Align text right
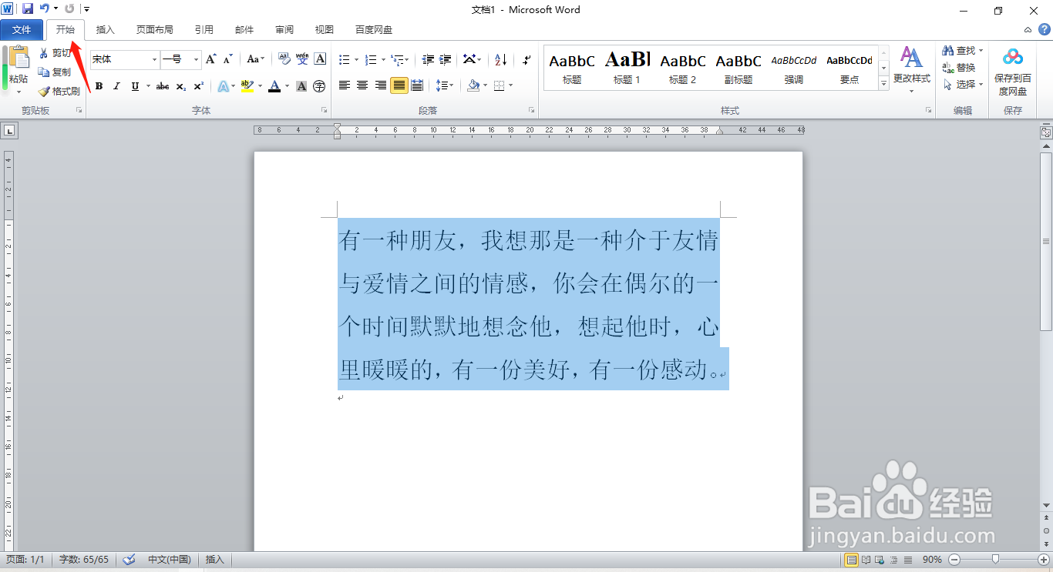The image size is (1053, 572). (381, 86)
